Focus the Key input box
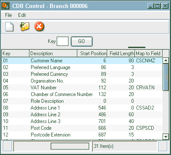This screenshot has width=171, height=155. click(x=63, y=41)
